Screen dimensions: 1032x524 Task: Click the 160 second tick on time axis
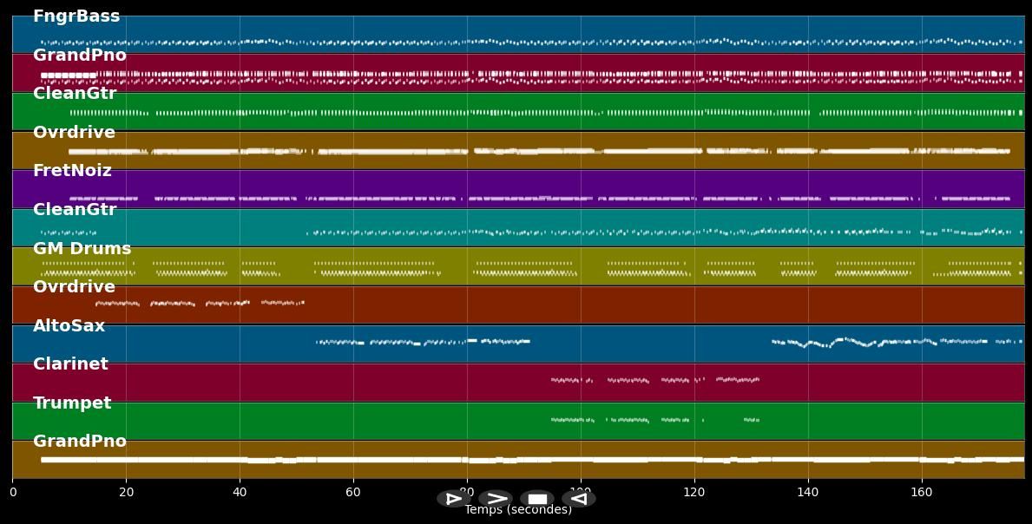[x=922, y=493]
